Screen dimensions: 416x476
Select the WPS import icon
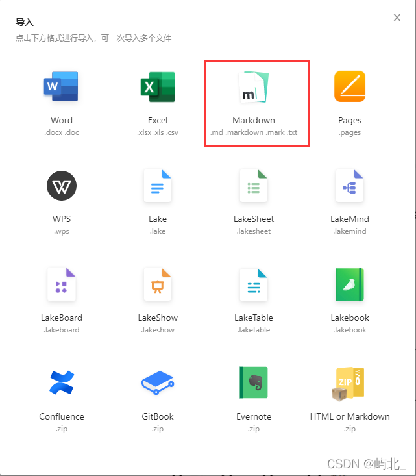[x=62, y=186]
